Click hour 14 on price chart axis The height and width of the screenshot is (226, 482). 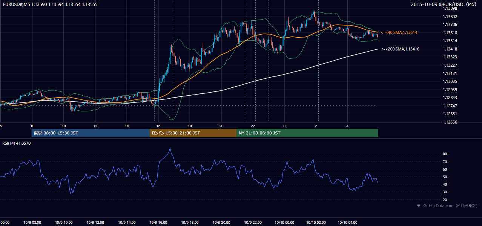127,126
